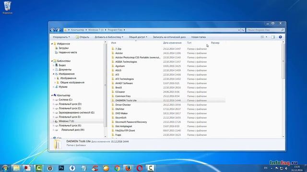
Task: Click the ATI Technologies folder name
Action: (x=125, y=79)
